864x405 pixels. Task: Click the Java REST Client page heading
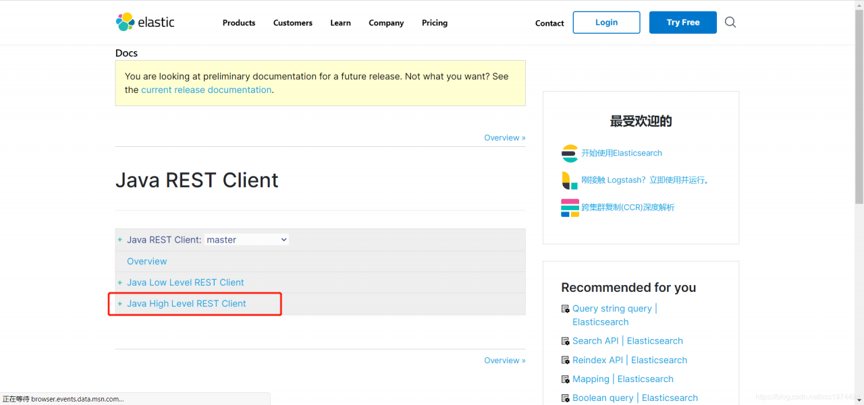click(197, 181)
